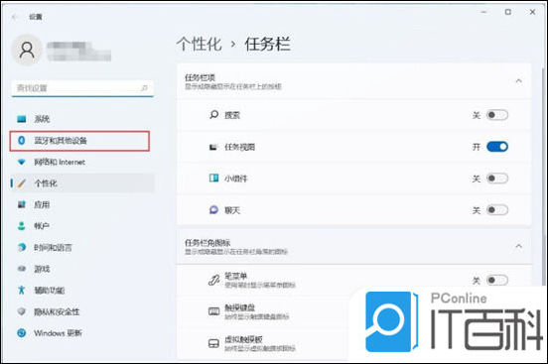Click the 系统 monitor icon

click(x=22, y=119)
